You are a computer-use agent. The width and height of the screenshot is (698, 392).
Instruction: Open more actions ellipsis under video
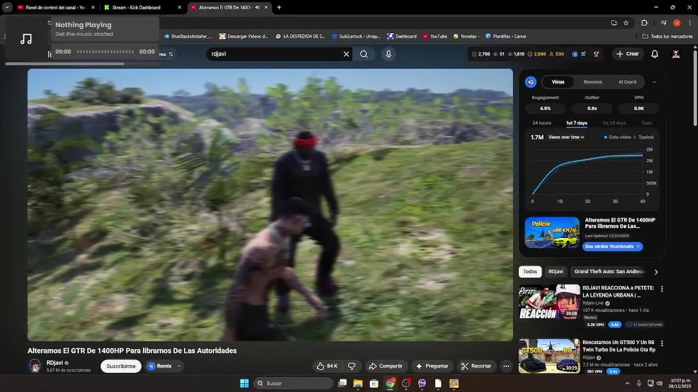tap(507, 366)
